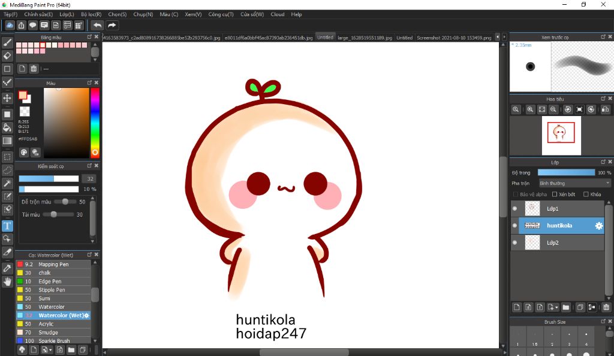This screenshot has width=614, height=356.
Task: Adjust the Dễ trộn màu slider
Action: coord(64,202)
